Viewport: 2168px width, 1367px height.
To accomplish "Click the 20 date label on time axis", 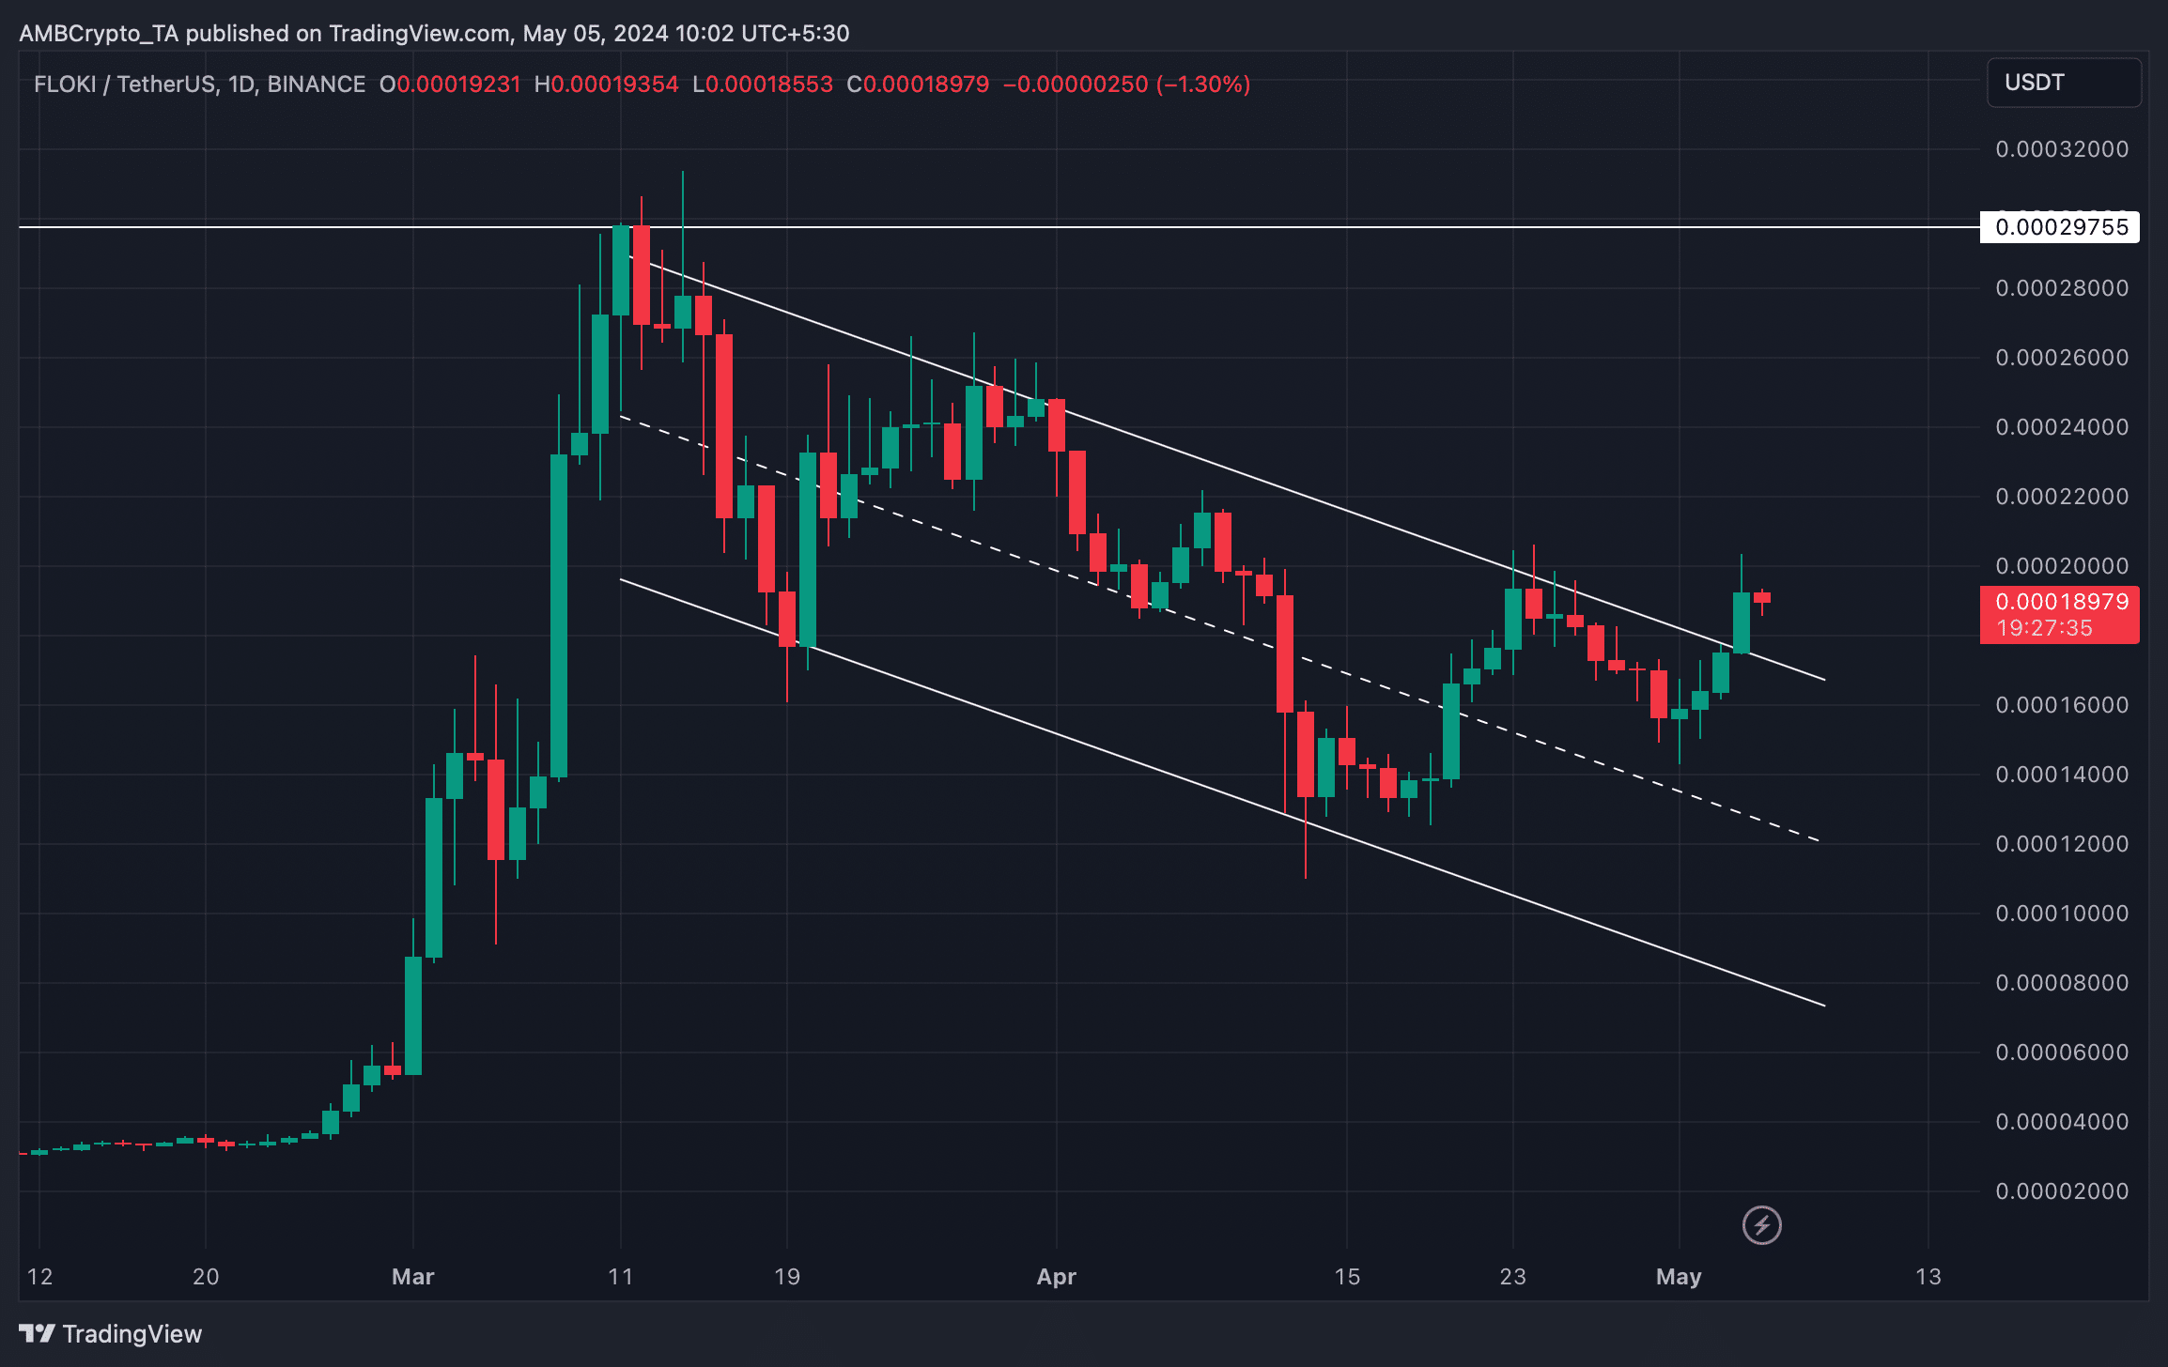I will [206, 1277].
